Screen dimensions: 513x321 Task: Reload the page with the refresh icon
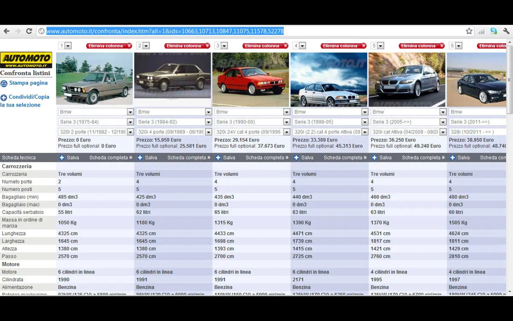tap(29, 31)
